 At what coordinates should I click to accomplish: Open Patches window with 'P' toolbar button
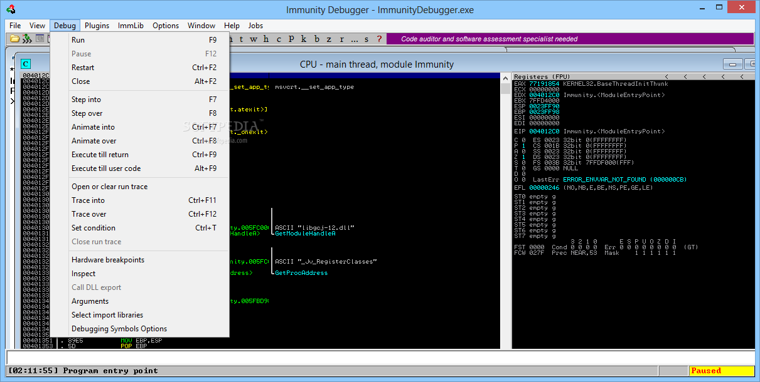coord(291,39)
